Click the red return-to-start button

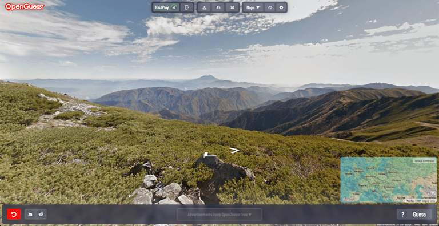[14, 214]
